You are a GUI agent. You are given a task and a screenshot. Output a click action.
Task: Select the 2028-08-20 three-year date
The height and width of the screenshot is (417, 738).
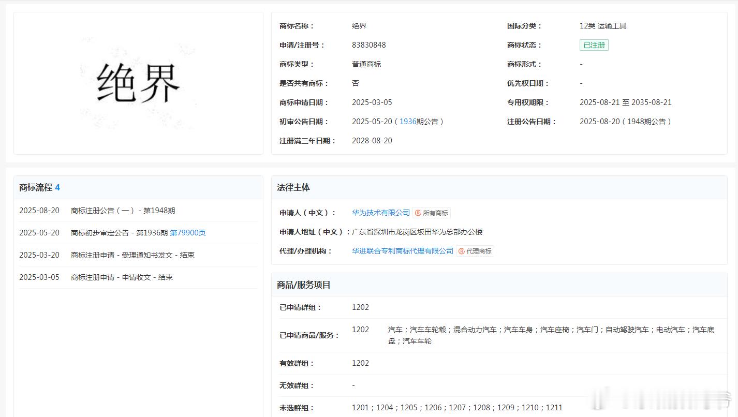372,141
